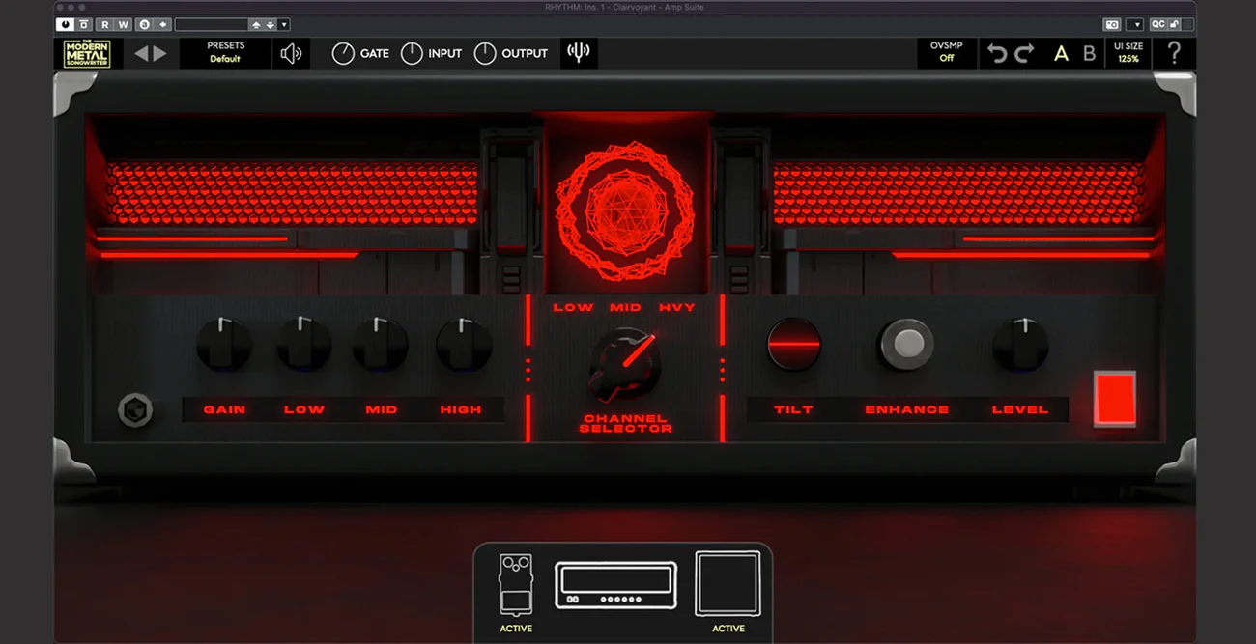Viewport: 1256px width, 644px height.
Task: Go to the next preset arrow
Action: (x=160, y=54)
